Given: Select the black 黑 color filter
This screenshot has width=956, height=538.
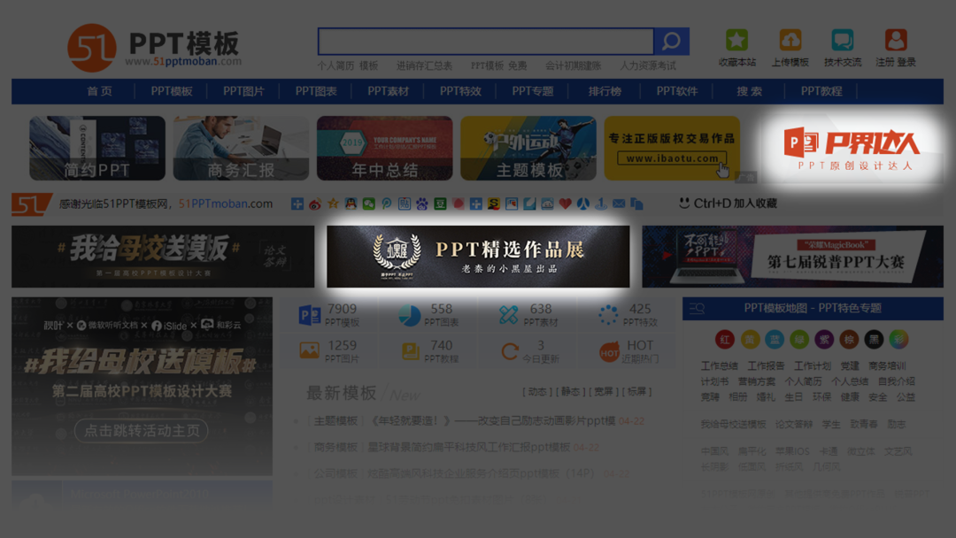Looking at the screenshot, I should point(874,340).
